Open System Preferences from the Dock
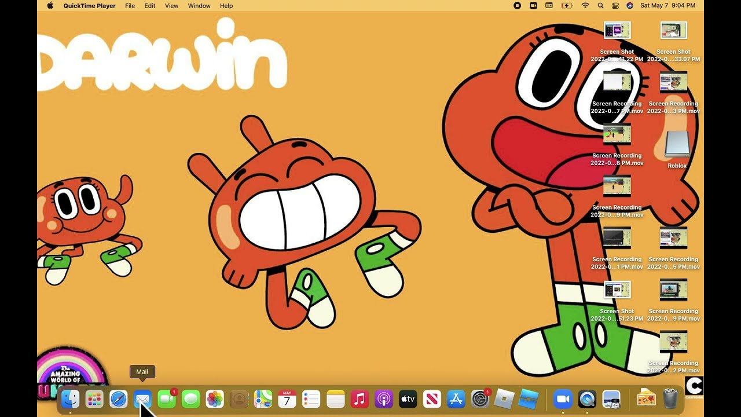The width and height of the screenshot is (741, 417). click(x=480, y=398)
